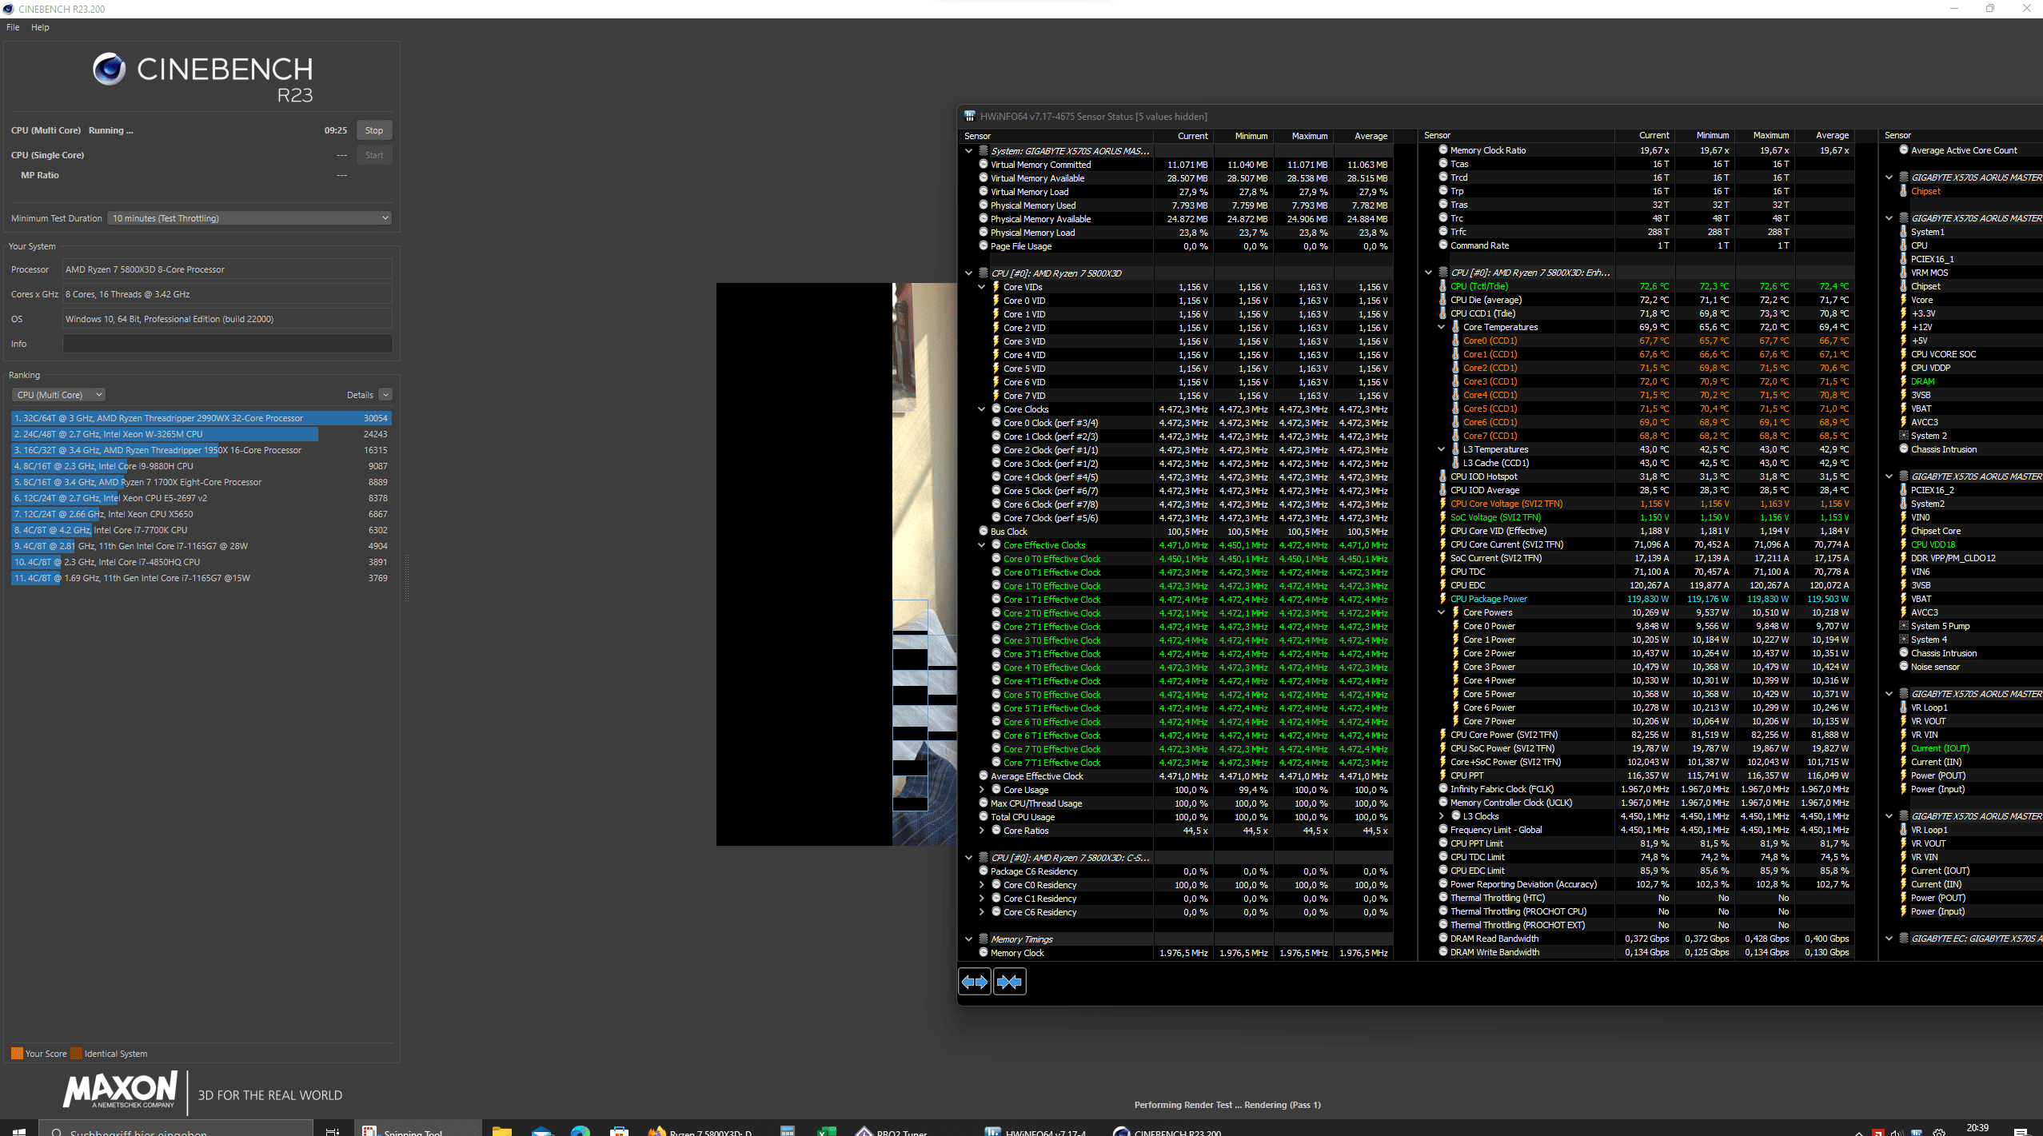Screen dimensions: 2043x1136
Task: Collapse the Memory Timings sensor group
Action: [x=969, y=939]
